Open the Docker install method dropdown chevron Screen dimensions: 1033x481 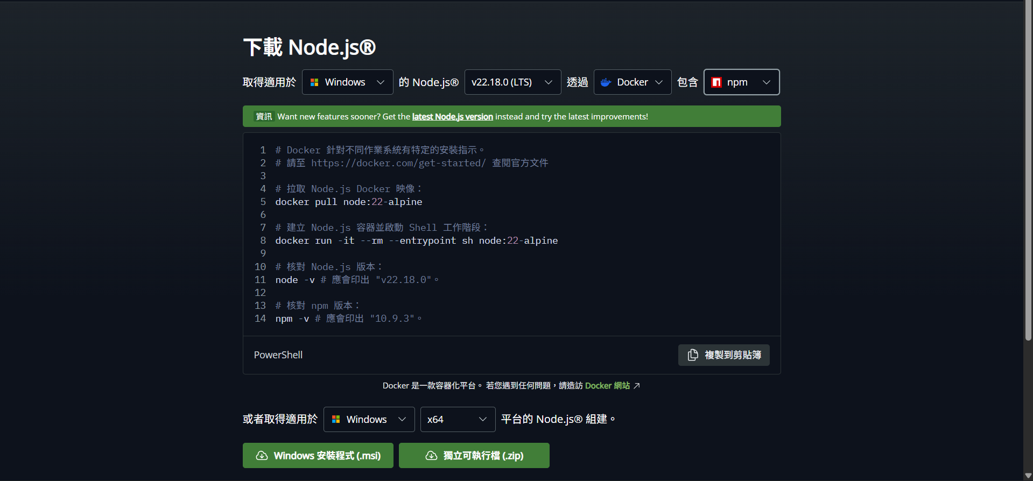659,82
